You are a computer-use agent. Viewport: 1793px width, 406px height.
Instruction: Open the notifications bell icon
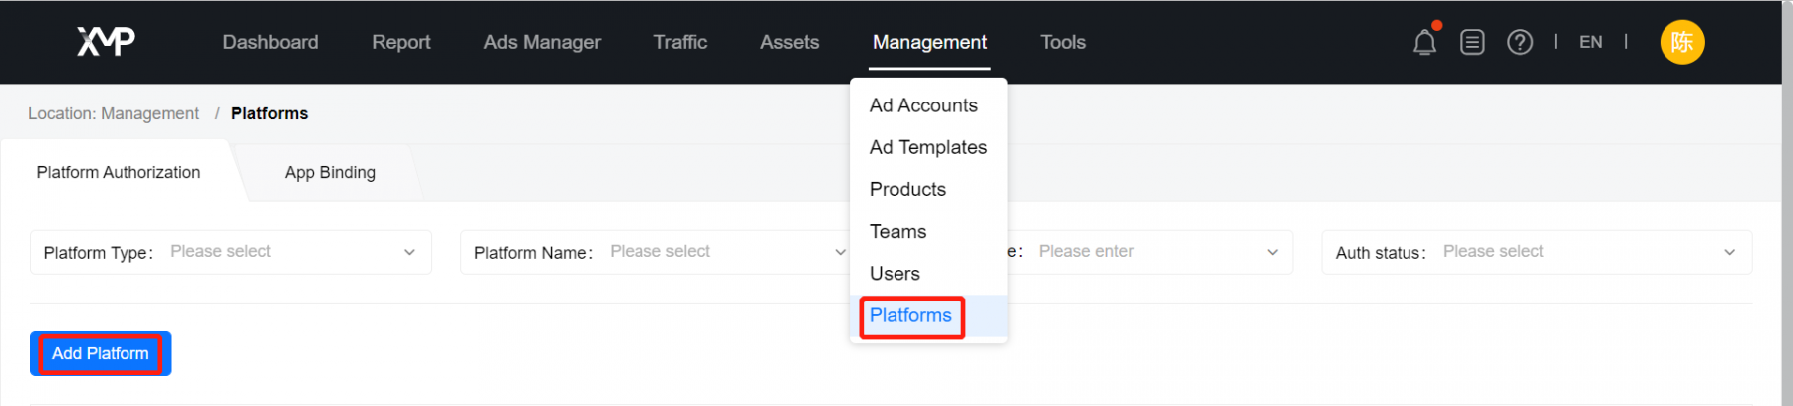[1424, 42]
